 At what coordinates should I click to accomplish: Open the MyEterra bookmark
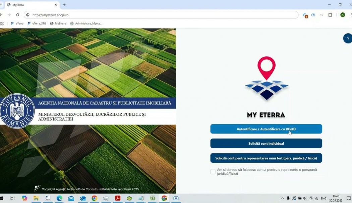pyautogui.click(x=58, y=23)
